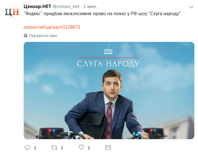198x153 pixels.
Task: Open the Цензор.НЕТ display name
Action: pos(37,6)
